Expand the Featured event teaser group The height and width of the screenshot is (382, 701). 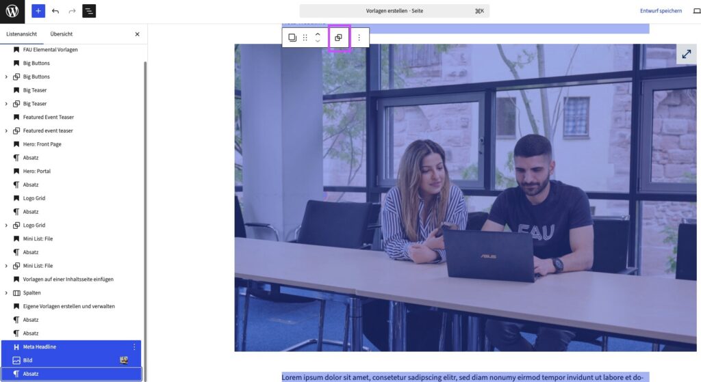(6, 131)
